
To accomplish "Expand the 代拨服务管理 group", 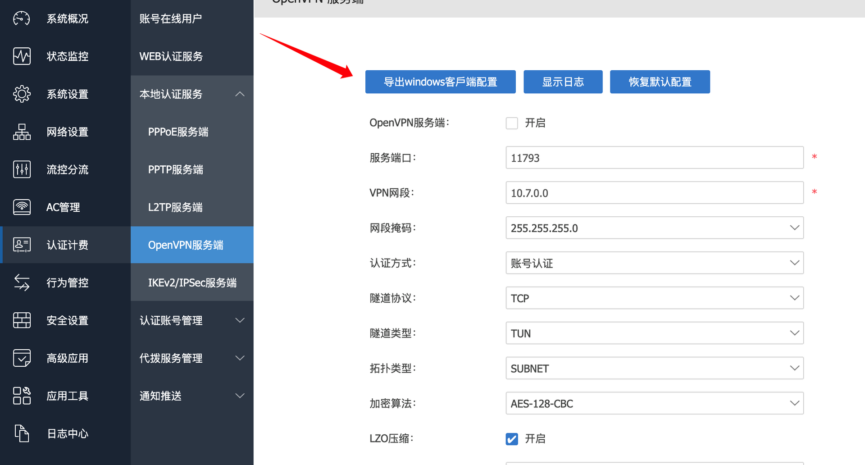I will [192, 358].
